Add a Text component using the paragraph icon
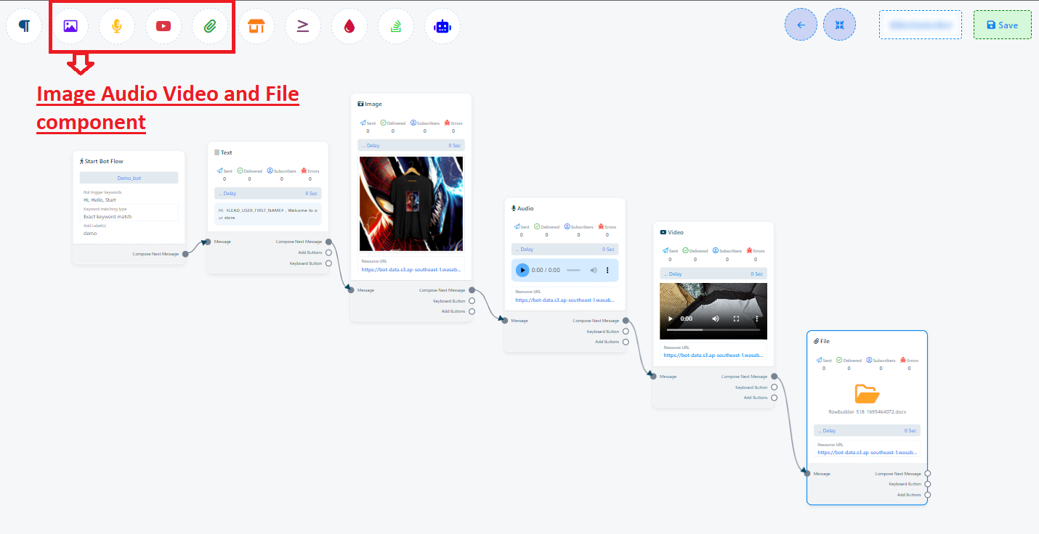 25,26
